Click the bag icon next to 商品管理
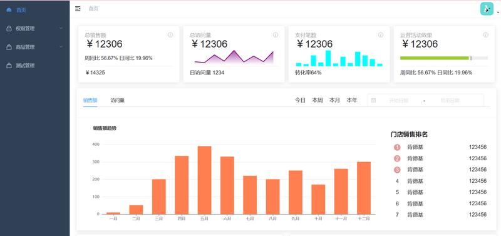This screenshot has height=236, width=501. (9, 47)
